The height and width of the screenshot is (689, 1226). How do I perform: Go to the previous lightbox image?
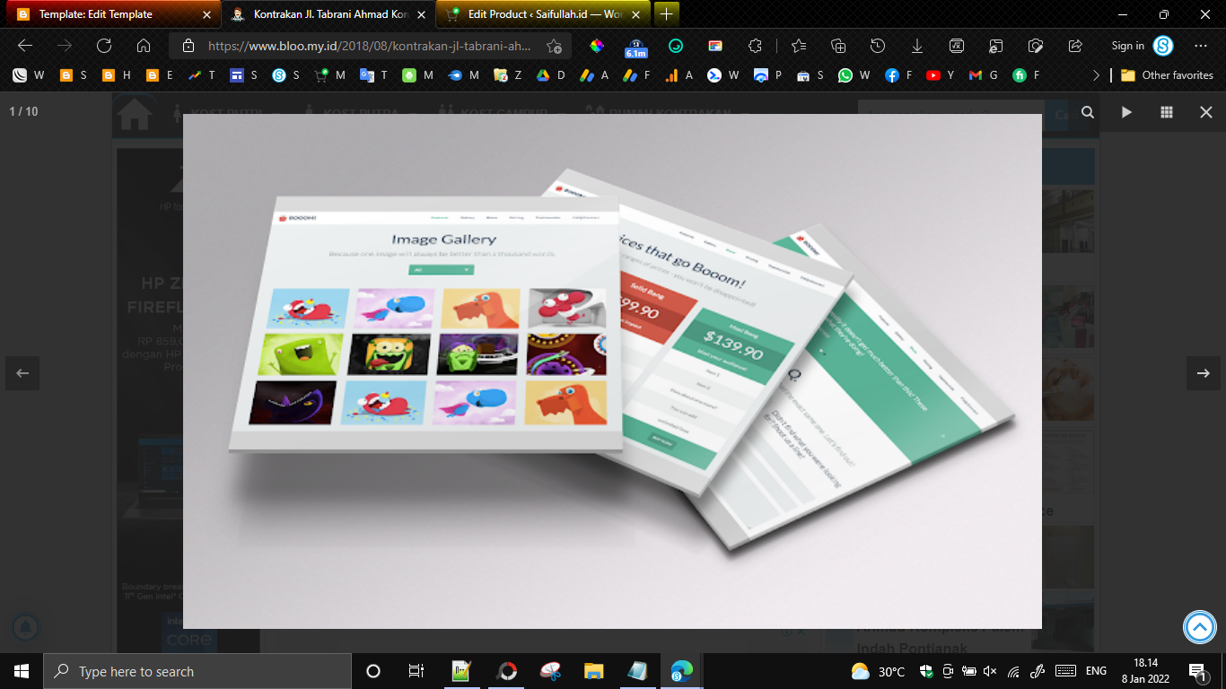[22, 373]
